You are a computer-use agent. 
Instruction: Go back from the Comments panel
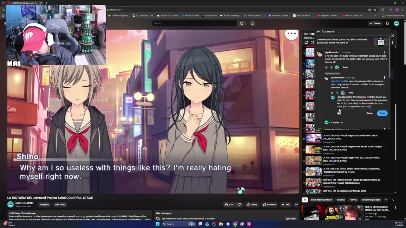pos(318,31)
